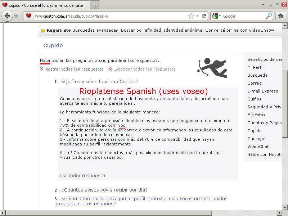
Task: Click the horizontal scrollbar left arrow
Action: pos(3,213)
